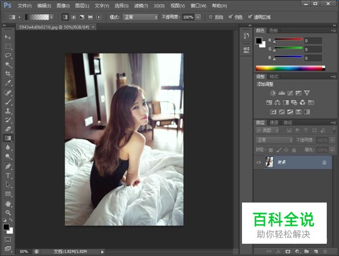Hide the 背景 layer with eye icon
Screen dimensions: 339x256
pyautogui.click(x=259, y=162)
